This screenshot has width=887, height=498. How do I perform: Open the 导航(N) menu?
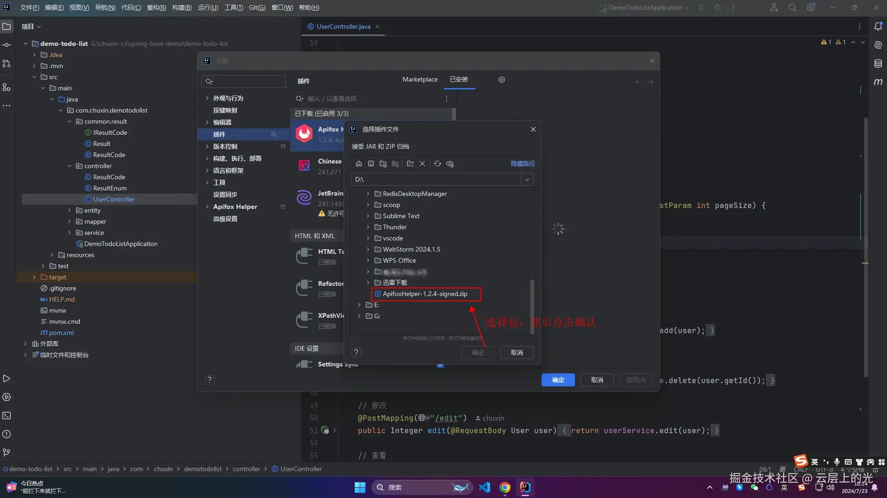105,7
